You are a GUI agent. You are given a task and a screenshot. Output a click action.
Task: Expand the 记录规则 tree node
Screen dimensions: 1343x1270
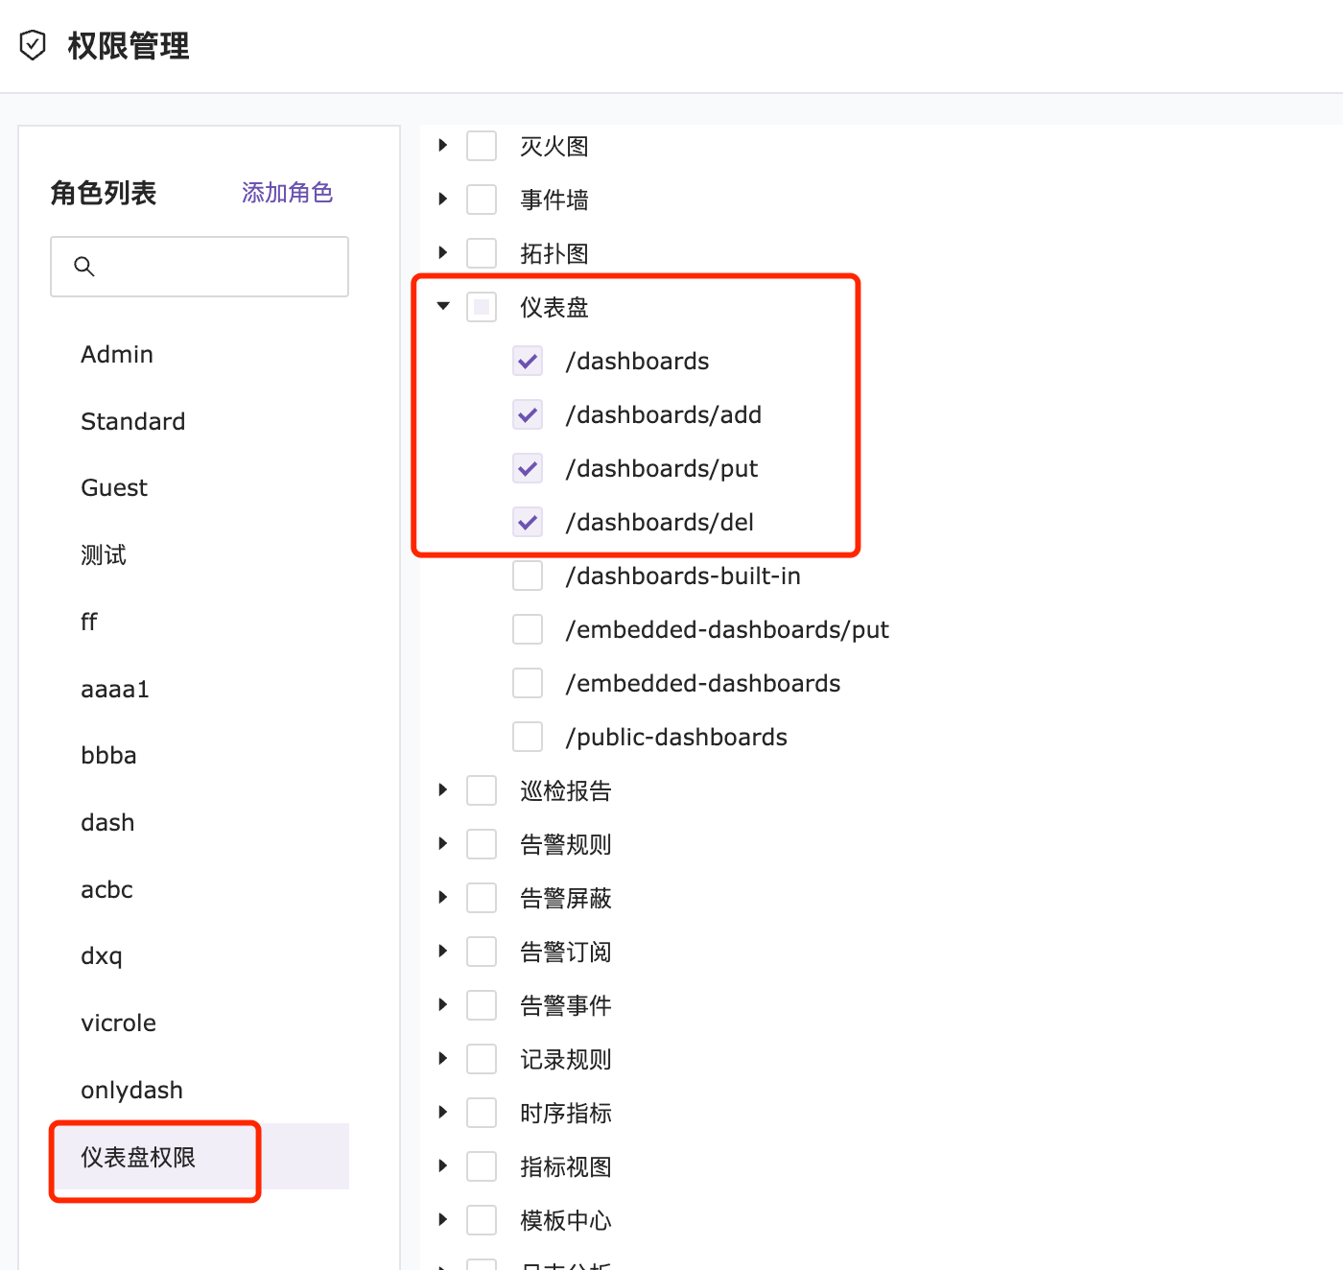click(442, 1059)
